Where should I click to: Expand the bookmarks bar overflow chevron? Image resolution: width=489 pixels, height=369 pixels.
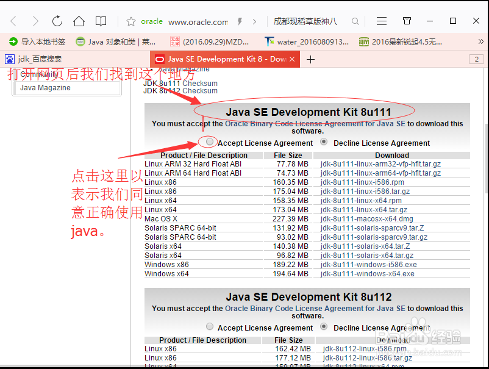point(481,41)
